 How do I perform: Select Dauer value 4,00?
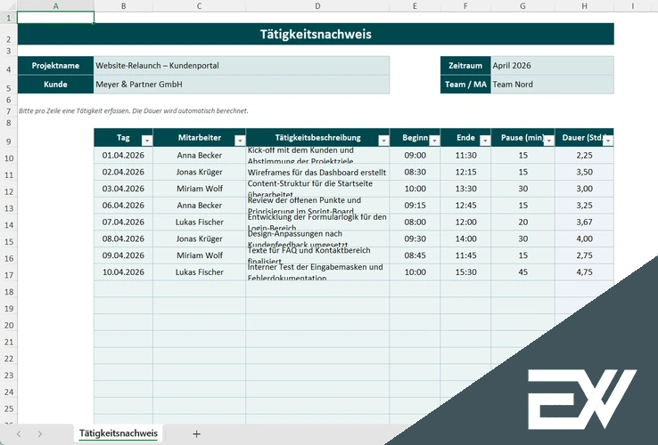[584, 239]
